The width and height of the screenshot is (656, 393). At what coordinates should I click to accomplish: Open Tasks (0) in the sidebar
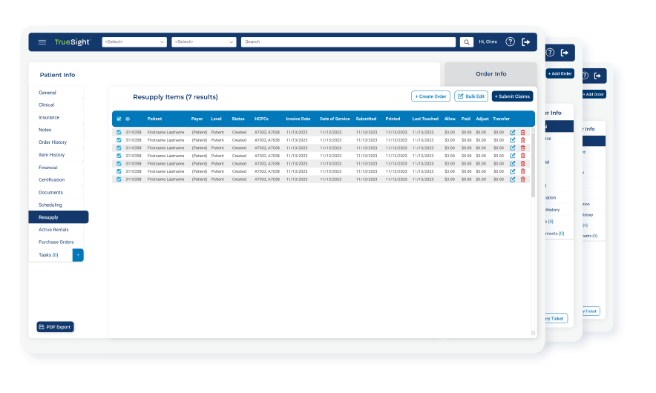point(50,255)
